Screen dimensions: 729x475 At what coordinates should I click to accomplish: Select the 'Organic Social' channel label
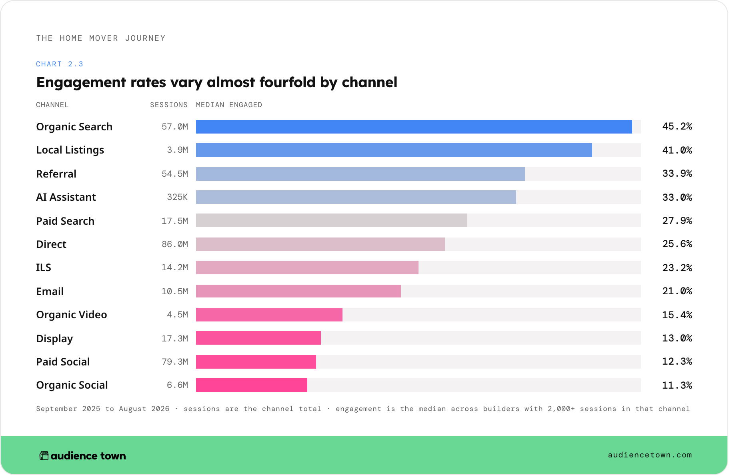click(72, 385)
